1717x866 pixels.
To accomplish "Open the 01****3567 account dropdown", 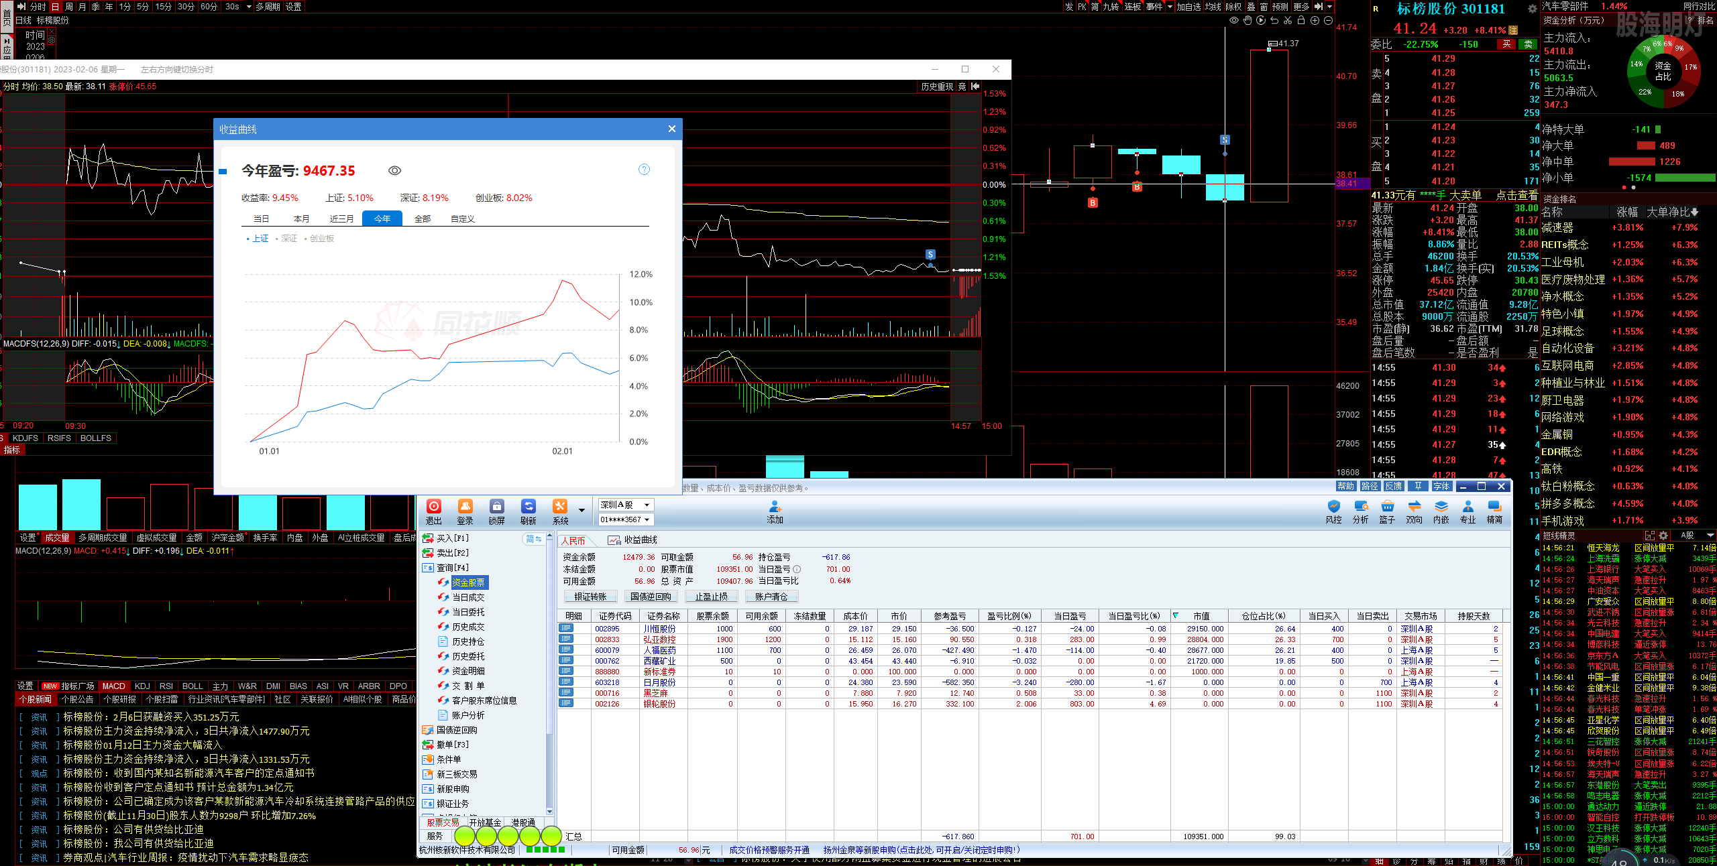I will point(626,519).
